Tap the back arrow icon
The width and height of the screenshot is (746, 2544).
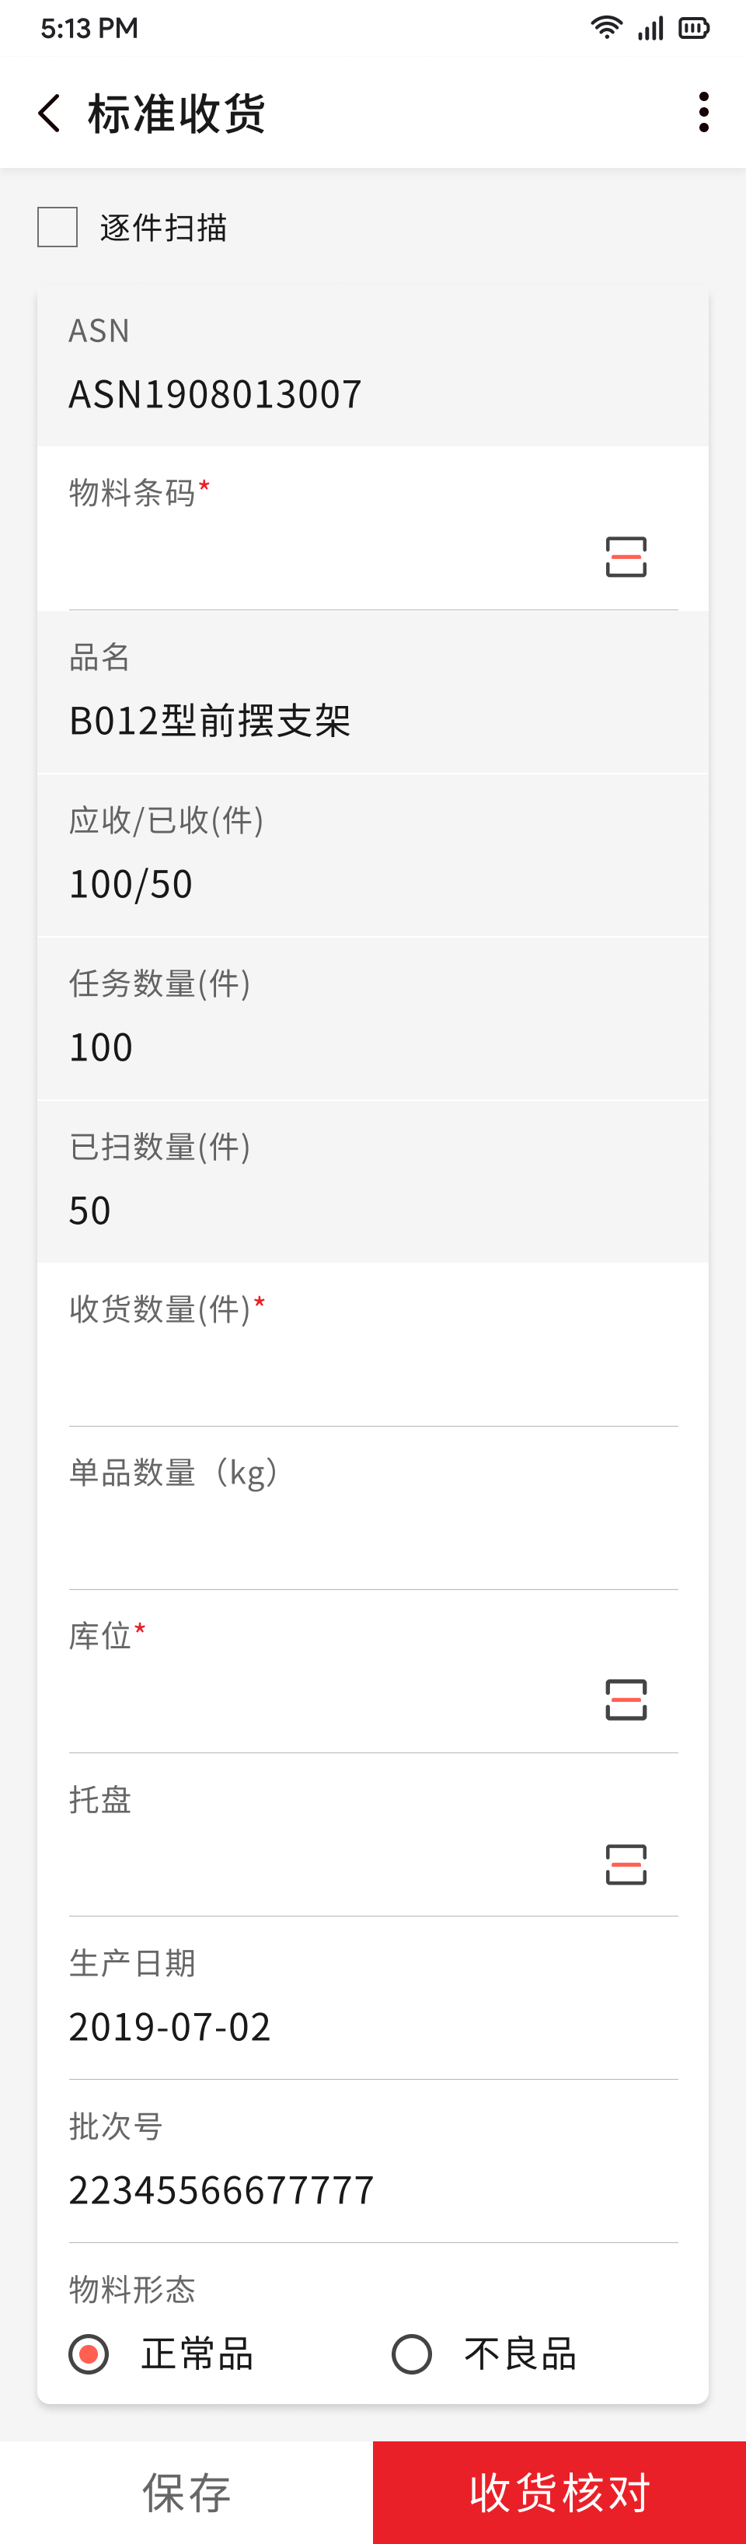(x=49, y=113)
